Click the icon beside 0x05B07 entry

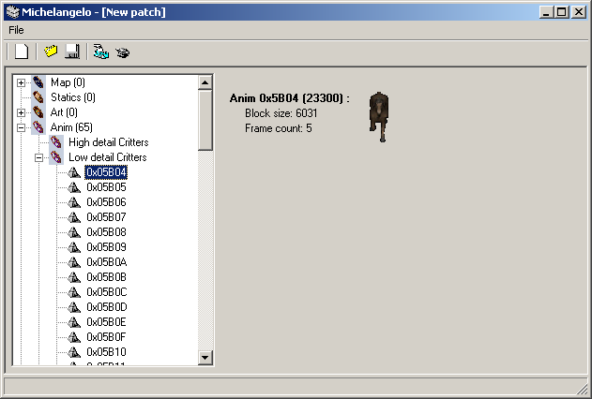point(74,217)
